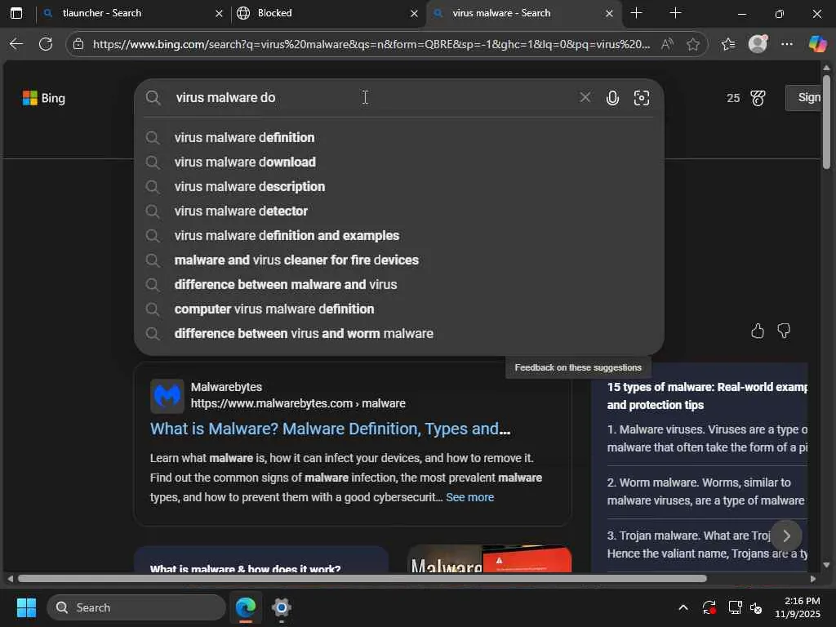Click the Sign in button
This screenshot has width=836, height=627.
point(803,98)
